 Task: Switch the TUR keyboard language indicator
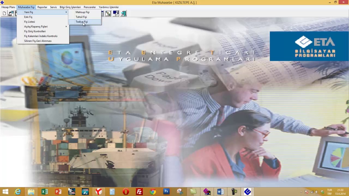point(330,192)
